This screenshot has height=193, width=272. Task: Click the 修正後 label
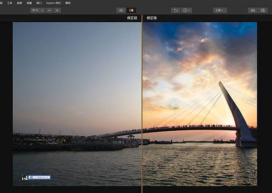click(x=151, y=18)
